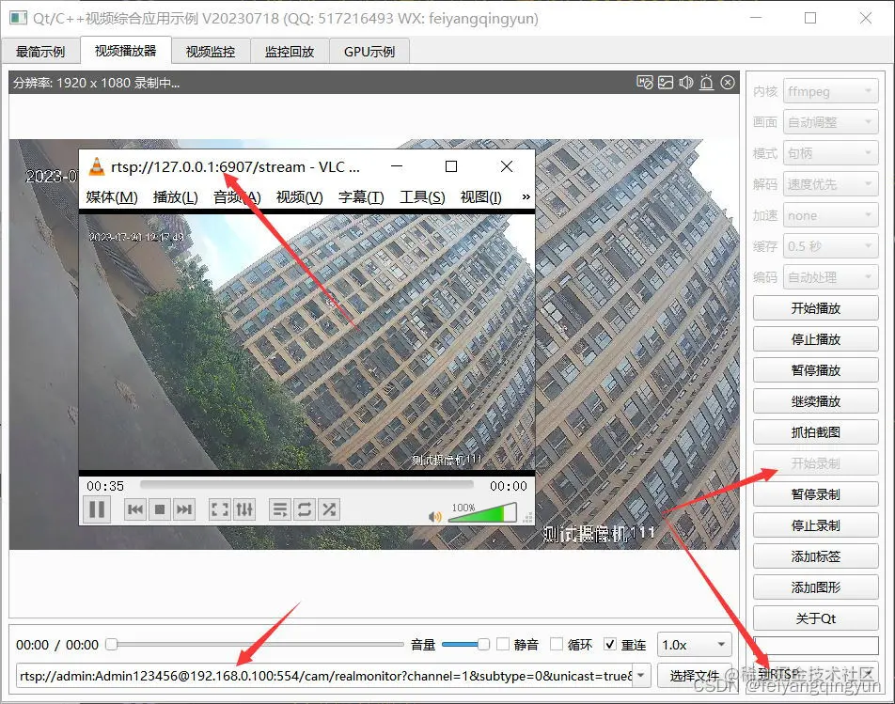
Task: Open VLC extended settings equalizer icon
Action: tap(244, 509)
